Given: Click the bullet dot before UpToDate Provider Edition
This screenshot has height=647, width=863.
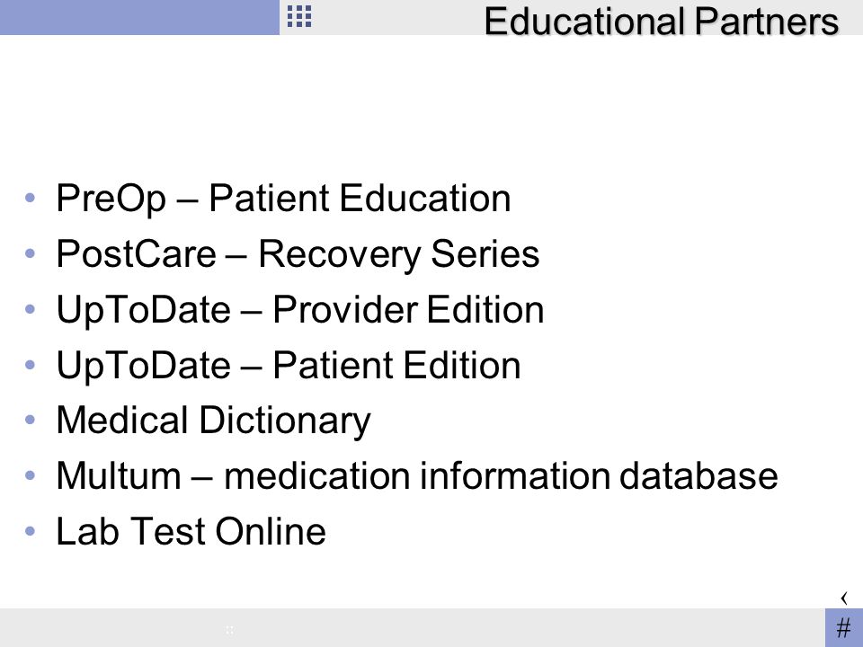Looking at the screenshot, I should click(31, 308).
